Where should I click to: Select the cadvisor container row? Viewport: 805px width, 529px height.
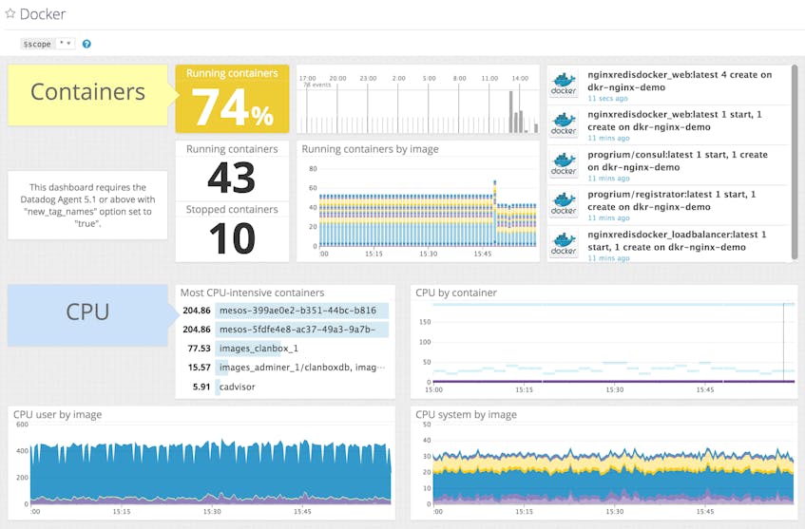point(285,387)
